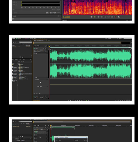Image resolution: width=138 pixels, height=142 pixels.
Task: Toggle power of the Convolution Reverb effect slot
Action: (36, 133)
